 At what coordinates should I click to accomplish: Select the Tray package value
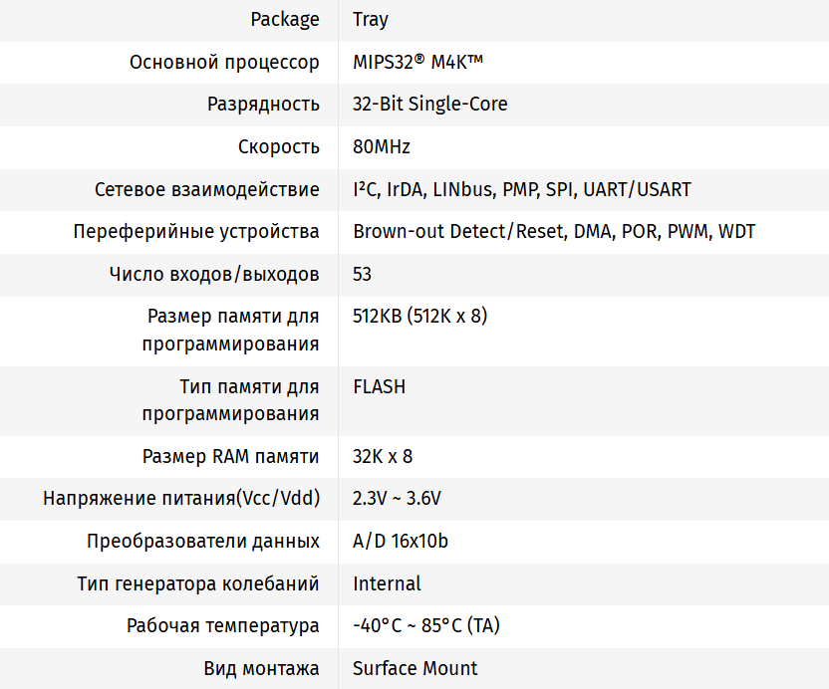pos(371,20)
